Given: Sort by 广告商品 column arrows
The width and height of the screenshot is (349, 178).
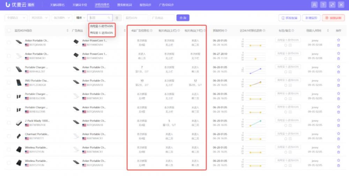Looking at the screenshot, I should tap(125, 30).
